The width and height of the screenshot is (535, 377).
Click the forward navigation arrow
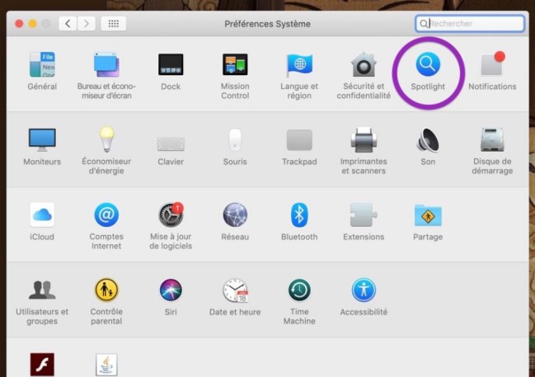87,24
